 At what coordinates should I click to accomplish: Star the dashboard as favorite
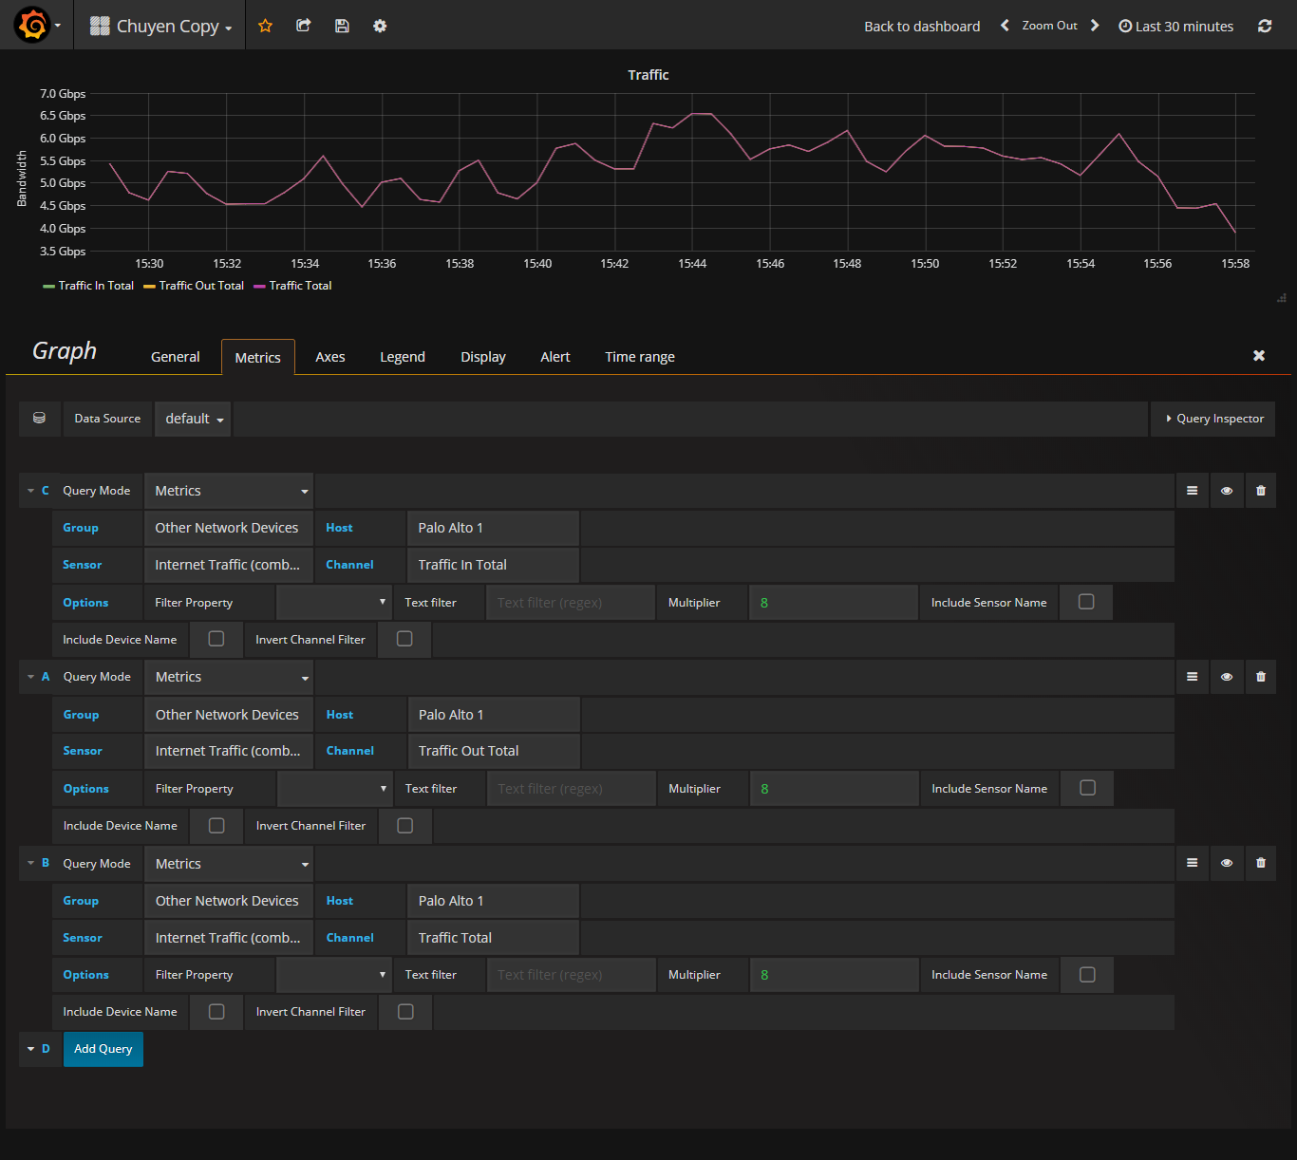[266, 26]
